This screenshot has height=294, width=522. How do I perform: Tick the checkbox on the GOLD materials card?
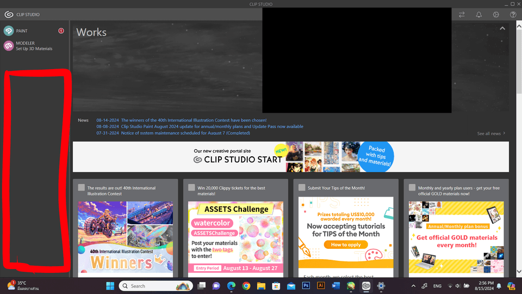[x=412, y=187]
